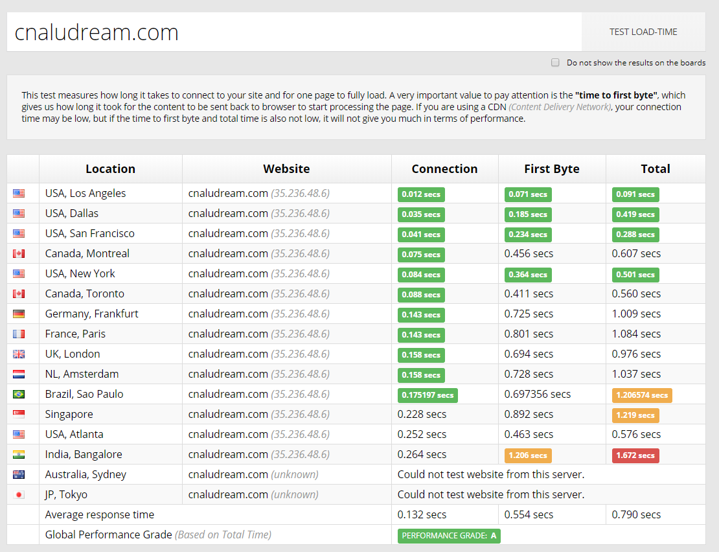Screen dimensions: 719x552
Task: Click the orange 1.219 secs total badge
Action: tap(635, 415)
